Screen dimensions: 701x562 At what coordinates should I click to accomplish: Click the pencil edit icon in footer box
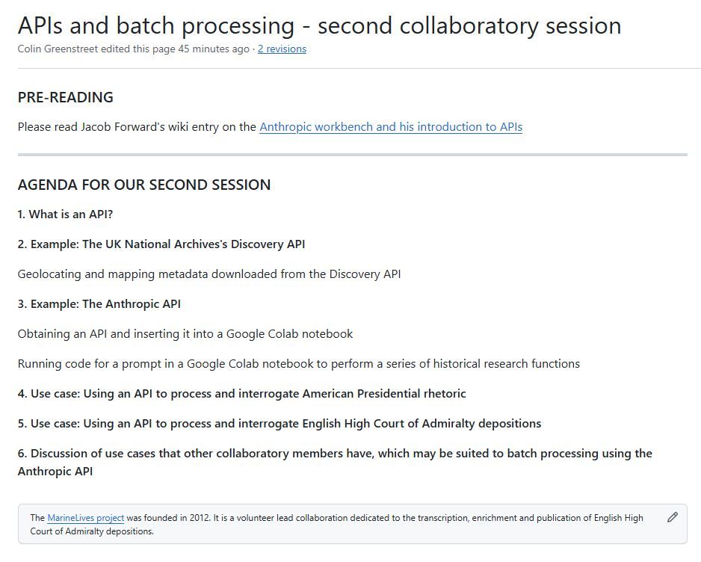tap(673, 517)
